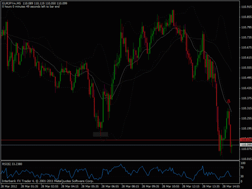The image size is (252, 189).
Task: Click price scale value 110.855
Action: pos(246,17)
